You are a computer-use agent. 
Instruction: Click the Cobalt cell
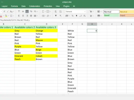pyautogui.click(x=47, y=56)
